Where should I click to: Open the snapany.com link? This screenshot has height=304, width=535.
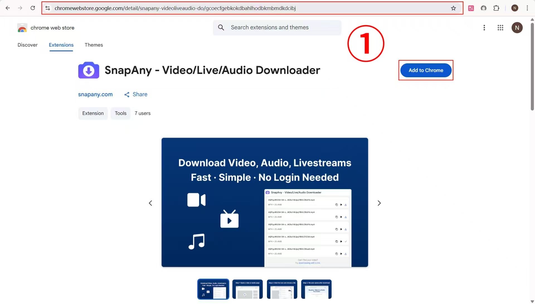tap(95, 94)
